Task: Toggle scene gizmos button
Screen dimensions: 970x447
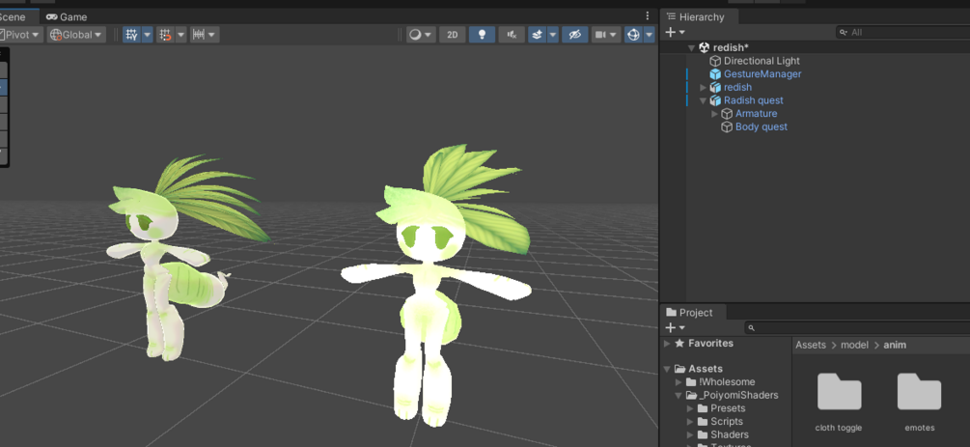Action: tap(633, 35)
